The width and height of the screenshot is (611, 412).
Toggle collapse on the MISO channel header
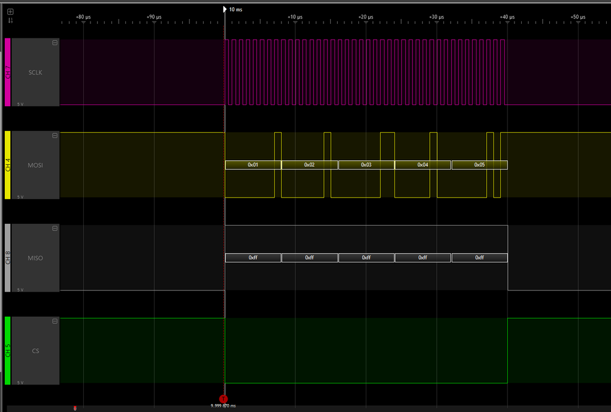coord(54,228)
